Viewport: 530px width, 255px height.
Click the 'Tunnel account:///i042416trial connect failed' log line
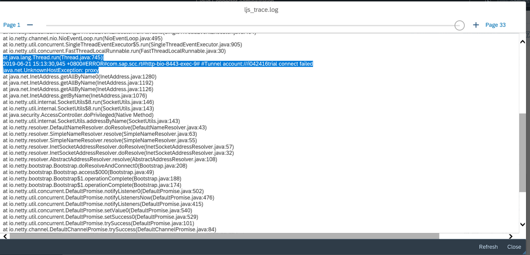pyautogui.click(x=158, y=64)
